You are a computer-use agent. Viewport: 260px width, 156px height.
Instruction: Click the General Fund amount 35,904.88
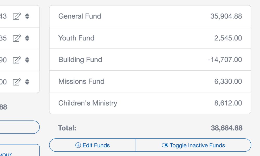coord(226,16)
